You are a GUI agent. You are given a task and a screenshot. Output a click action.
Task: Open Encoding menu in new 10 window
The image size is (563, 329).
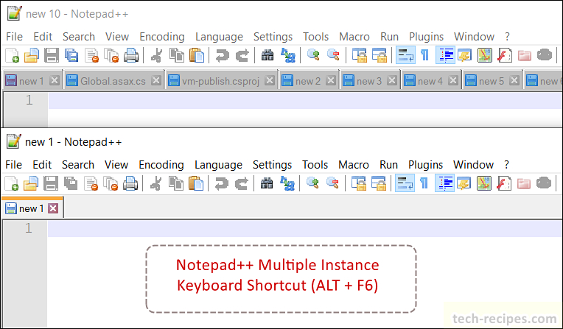coord(162,37)
